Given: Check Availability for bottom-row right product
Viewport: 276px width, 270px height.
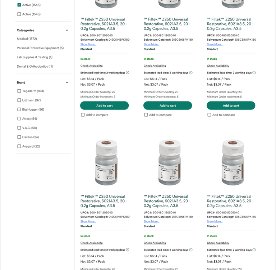Looking at the screenshot, I should (218, 243).
